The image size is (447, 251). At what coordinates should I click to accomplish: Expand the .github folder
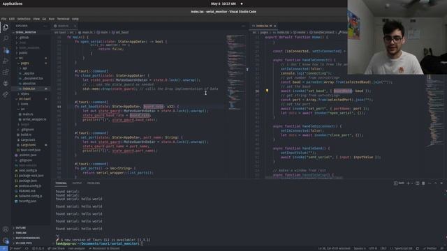[x=24, y=37]
